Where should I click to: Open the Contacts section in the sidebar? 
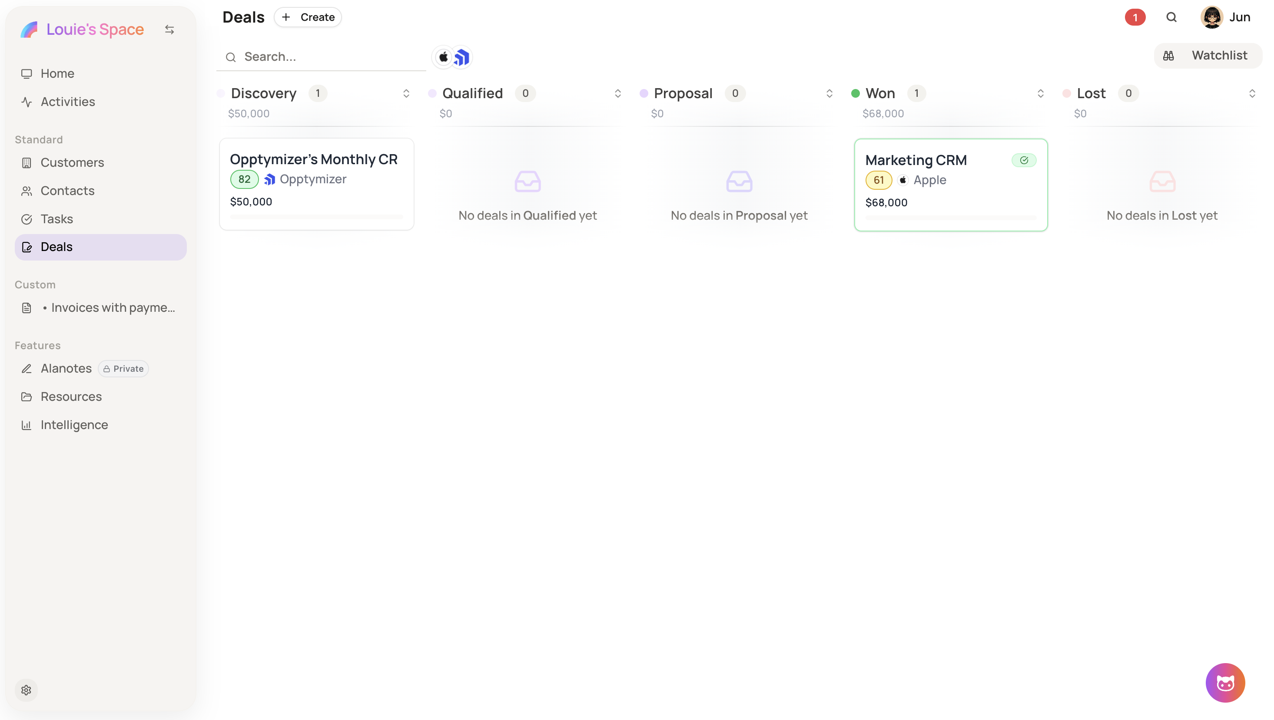pyautogui.click(x=67, y=190)
